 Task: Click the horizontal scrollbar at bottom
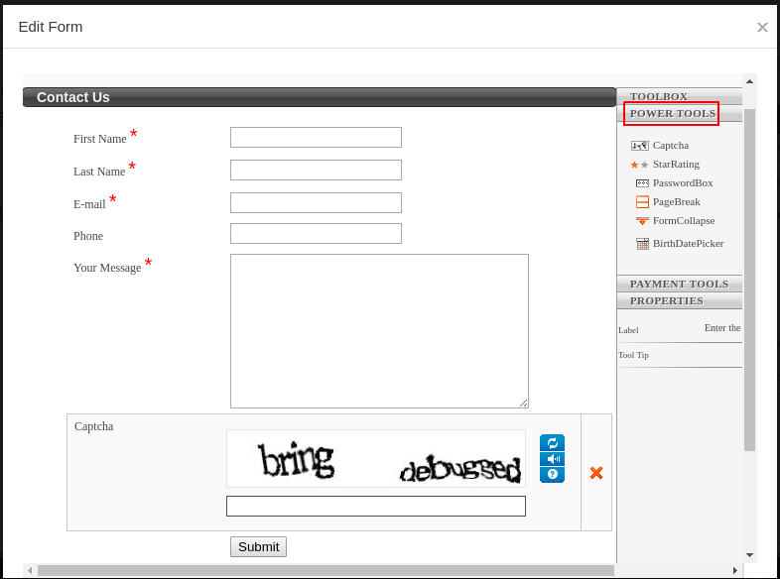[x=325, y=571]
